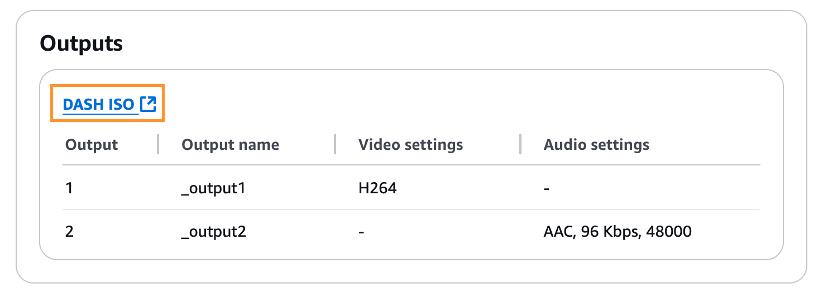Screen dimensions: 823x293
Task: Click the video settings dash for _output2
Action: click(x=361, y=232)
